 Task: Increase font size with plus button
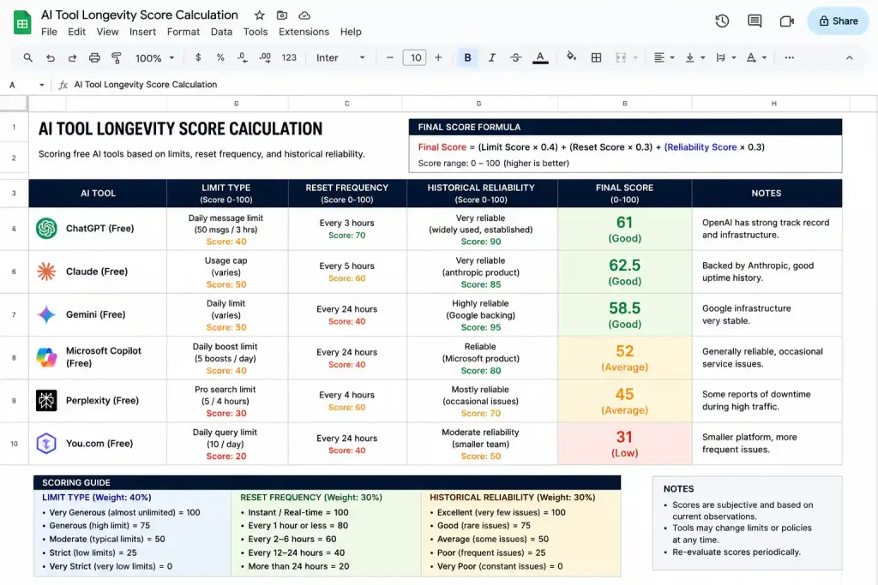tap(438, 57)
